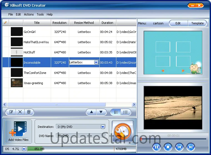
Task: Jump to next video in preview
Action: (x=191, y=147)
